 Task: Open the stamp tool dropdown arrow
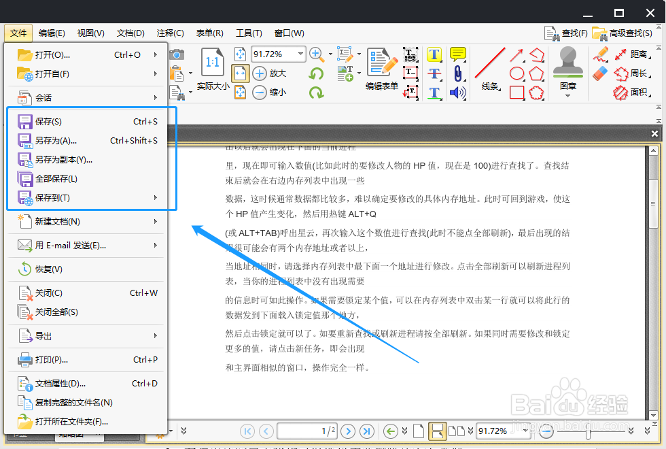568,94
